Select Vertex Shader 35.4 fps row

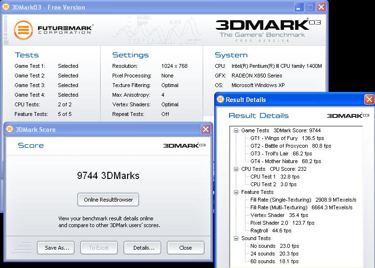[279, 215]
